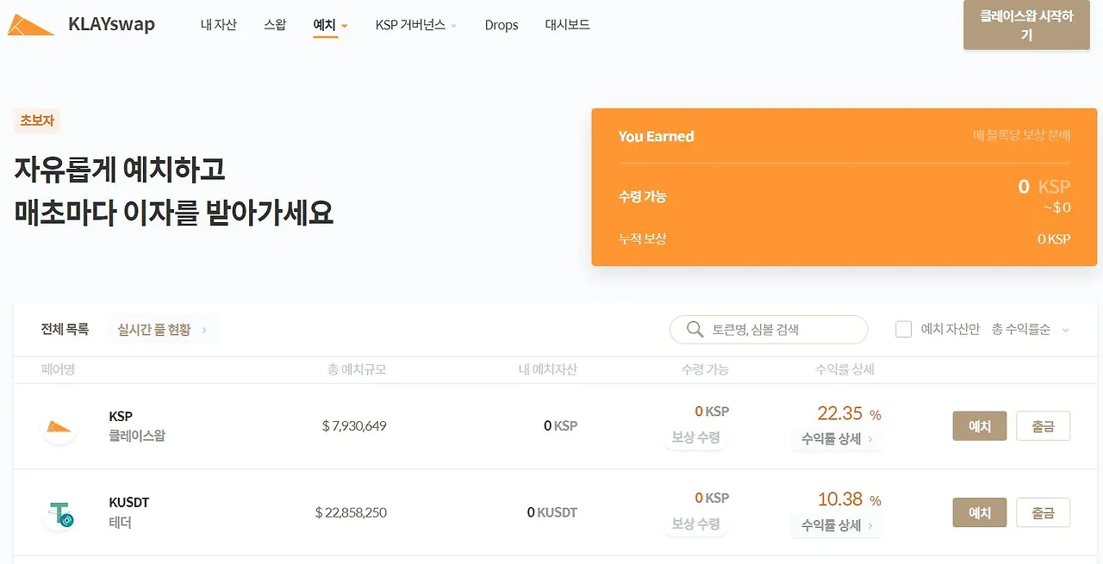
Task: Open the 실시간 풀 현황 link
Action: (162, 329)
